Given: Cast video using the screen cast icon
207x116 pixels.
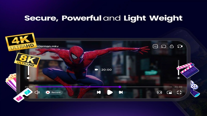Looking at the screenshot, I should (163, 46).
